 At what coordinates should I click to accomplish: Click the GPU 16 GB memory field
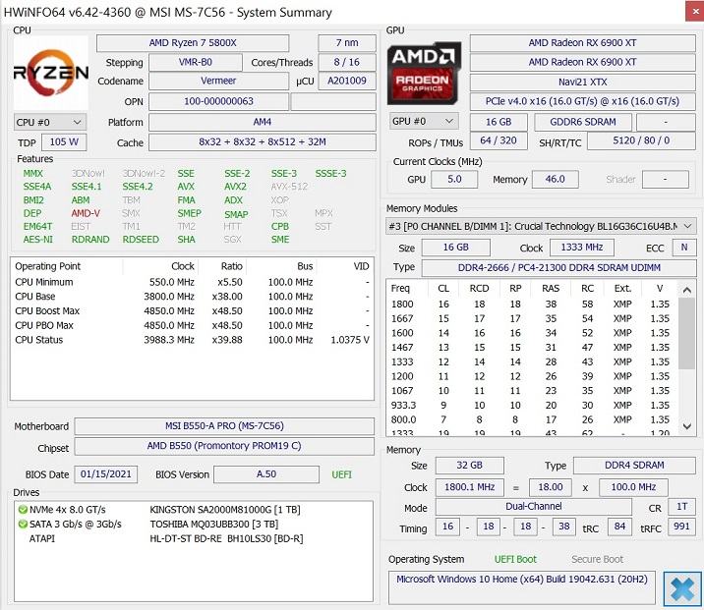click(499, 122)
